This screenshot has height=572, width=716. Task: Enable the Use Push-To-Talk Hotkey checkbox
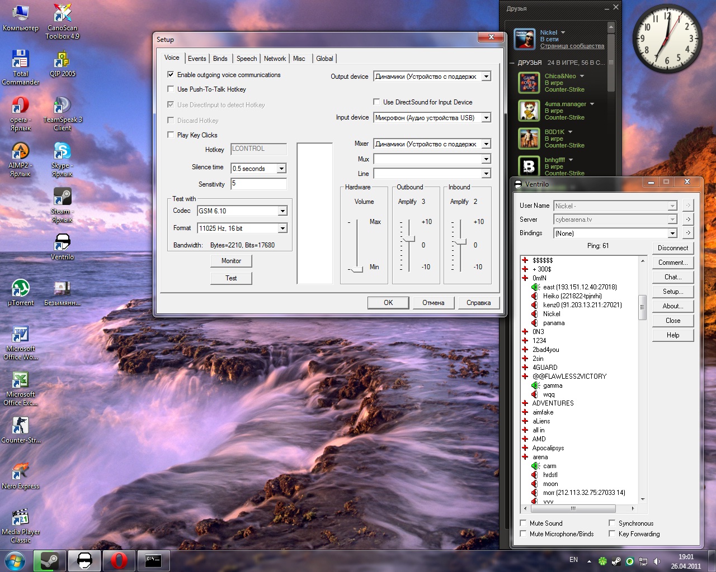[x=171, y=89]
